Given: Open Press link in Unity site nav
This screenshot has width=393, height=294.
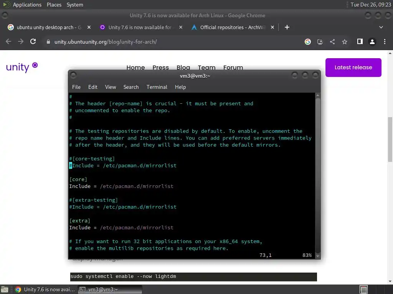Looking at the screenshot, I should [x=161, y=67].
